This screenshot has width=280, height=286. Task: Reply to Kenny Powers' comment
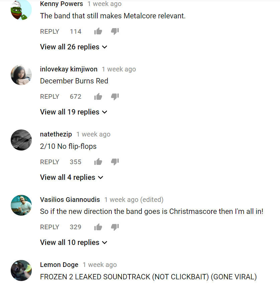point(50,31)
